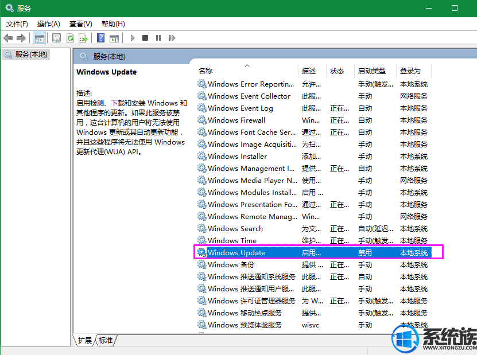Click the services window title icon

(x=9, y=8)
